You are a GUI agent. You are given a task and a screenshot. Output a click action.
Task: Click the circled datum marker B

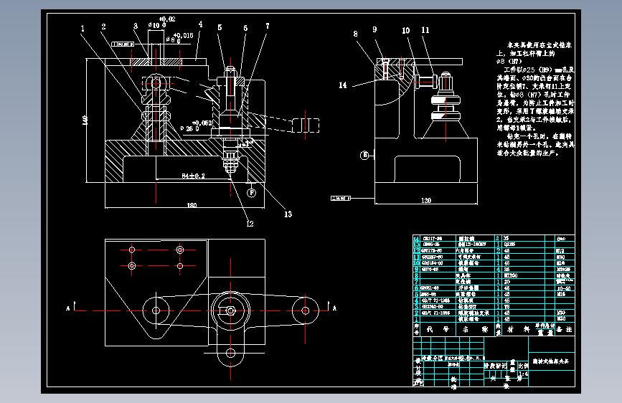coord(364,155)
